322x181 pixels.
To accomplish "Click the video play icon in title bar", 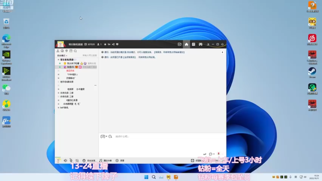I will point(180,44).
